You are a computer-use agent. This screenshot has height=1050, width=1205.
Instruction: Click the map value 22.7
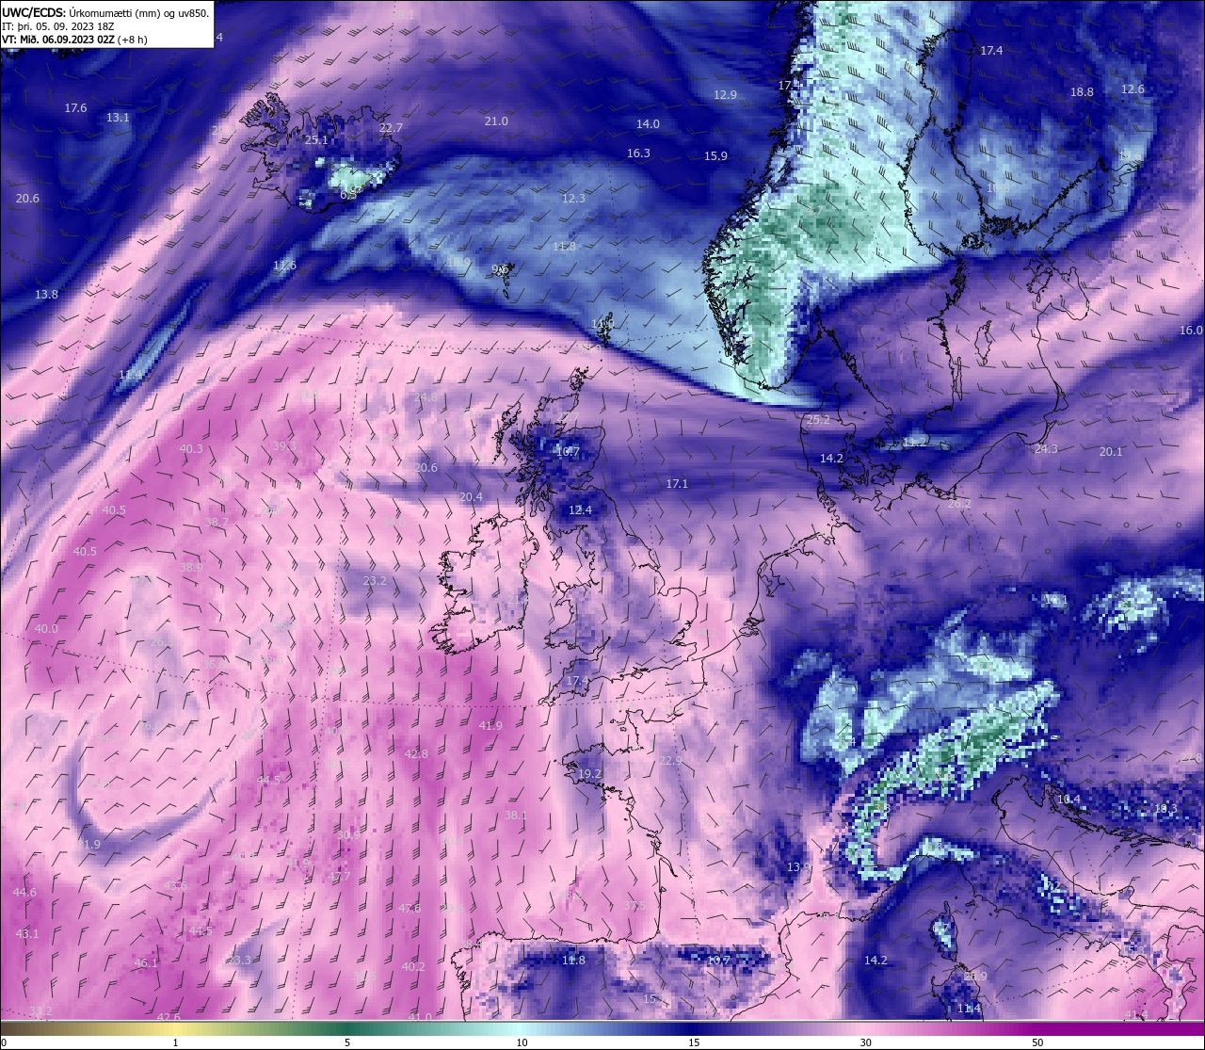[391, 128]
